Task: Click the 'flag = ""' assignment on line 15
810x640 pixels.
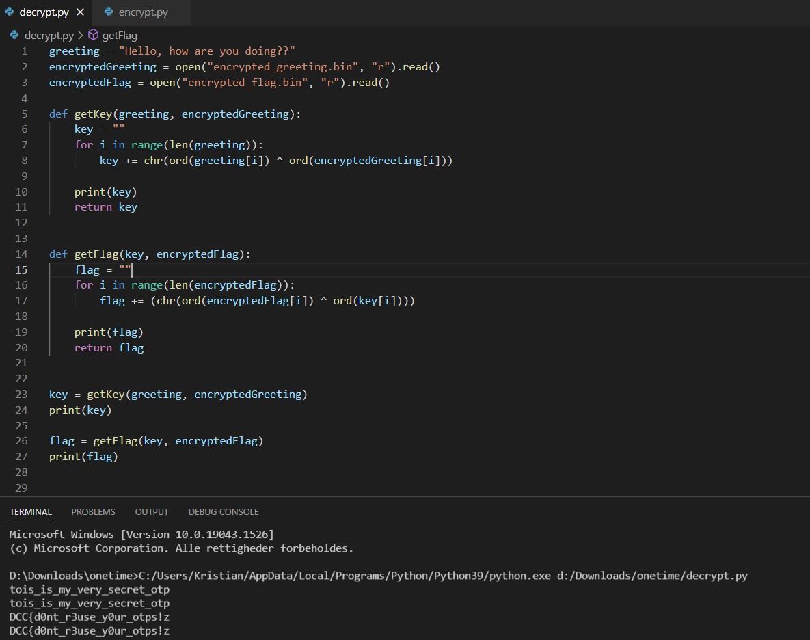Action: [103, 269]
